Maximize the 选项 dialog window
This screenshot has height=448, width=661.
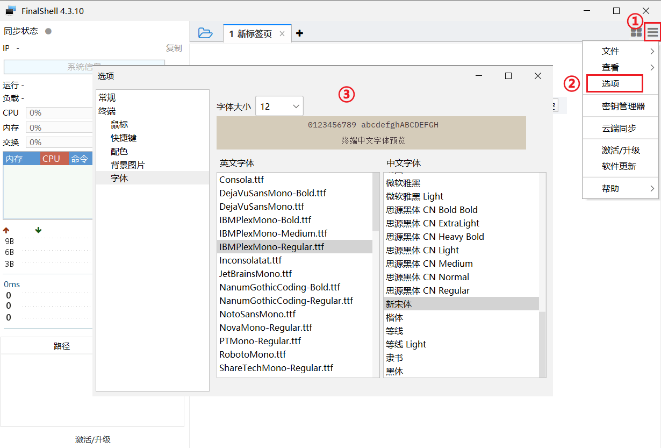click(x=508, y=76)
